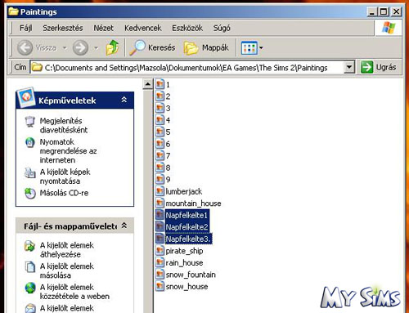Select the Napfelkelte2 file name
The height and width of the screenshot is (313, 409).
(x=187, y=227)
